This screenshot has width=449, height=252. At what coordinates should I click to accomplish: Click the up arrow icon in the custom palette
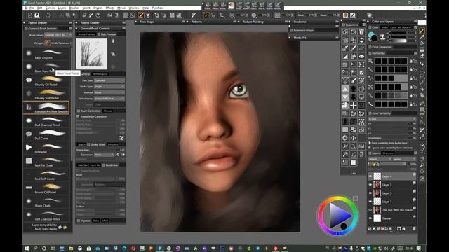354,89
